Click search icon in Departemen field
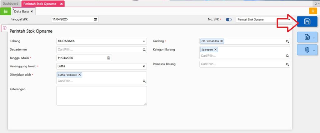Image resolution: width=320 pixels, height=133 pixels. [x=144, y=50]
